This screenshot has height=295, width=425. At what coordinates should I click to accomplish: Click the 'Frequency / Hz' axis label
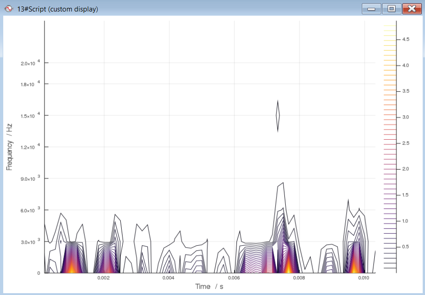tap(9, 147)
